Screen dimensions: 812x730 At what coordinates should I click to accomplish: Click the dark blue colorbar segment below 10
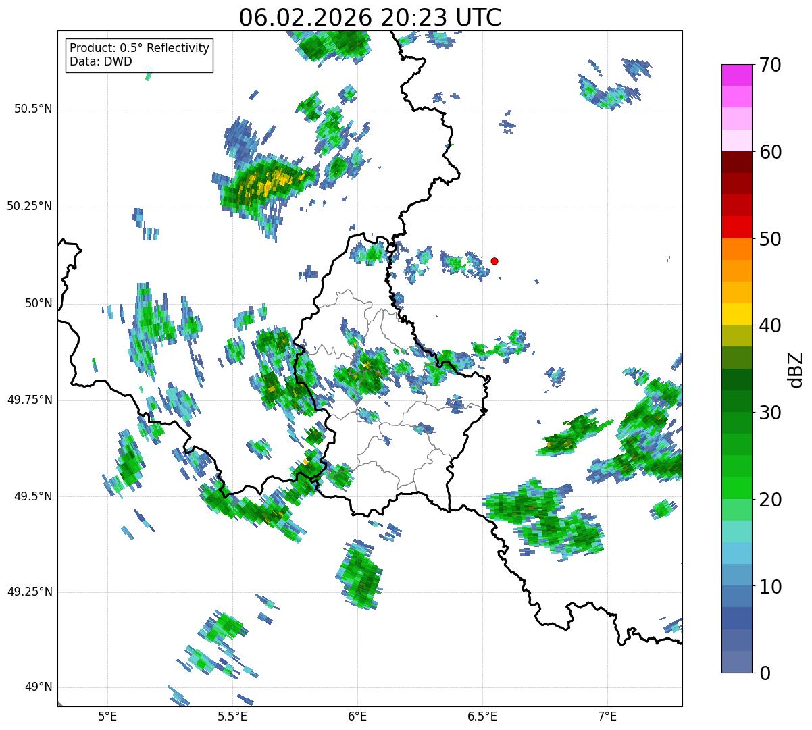(737, 618)
